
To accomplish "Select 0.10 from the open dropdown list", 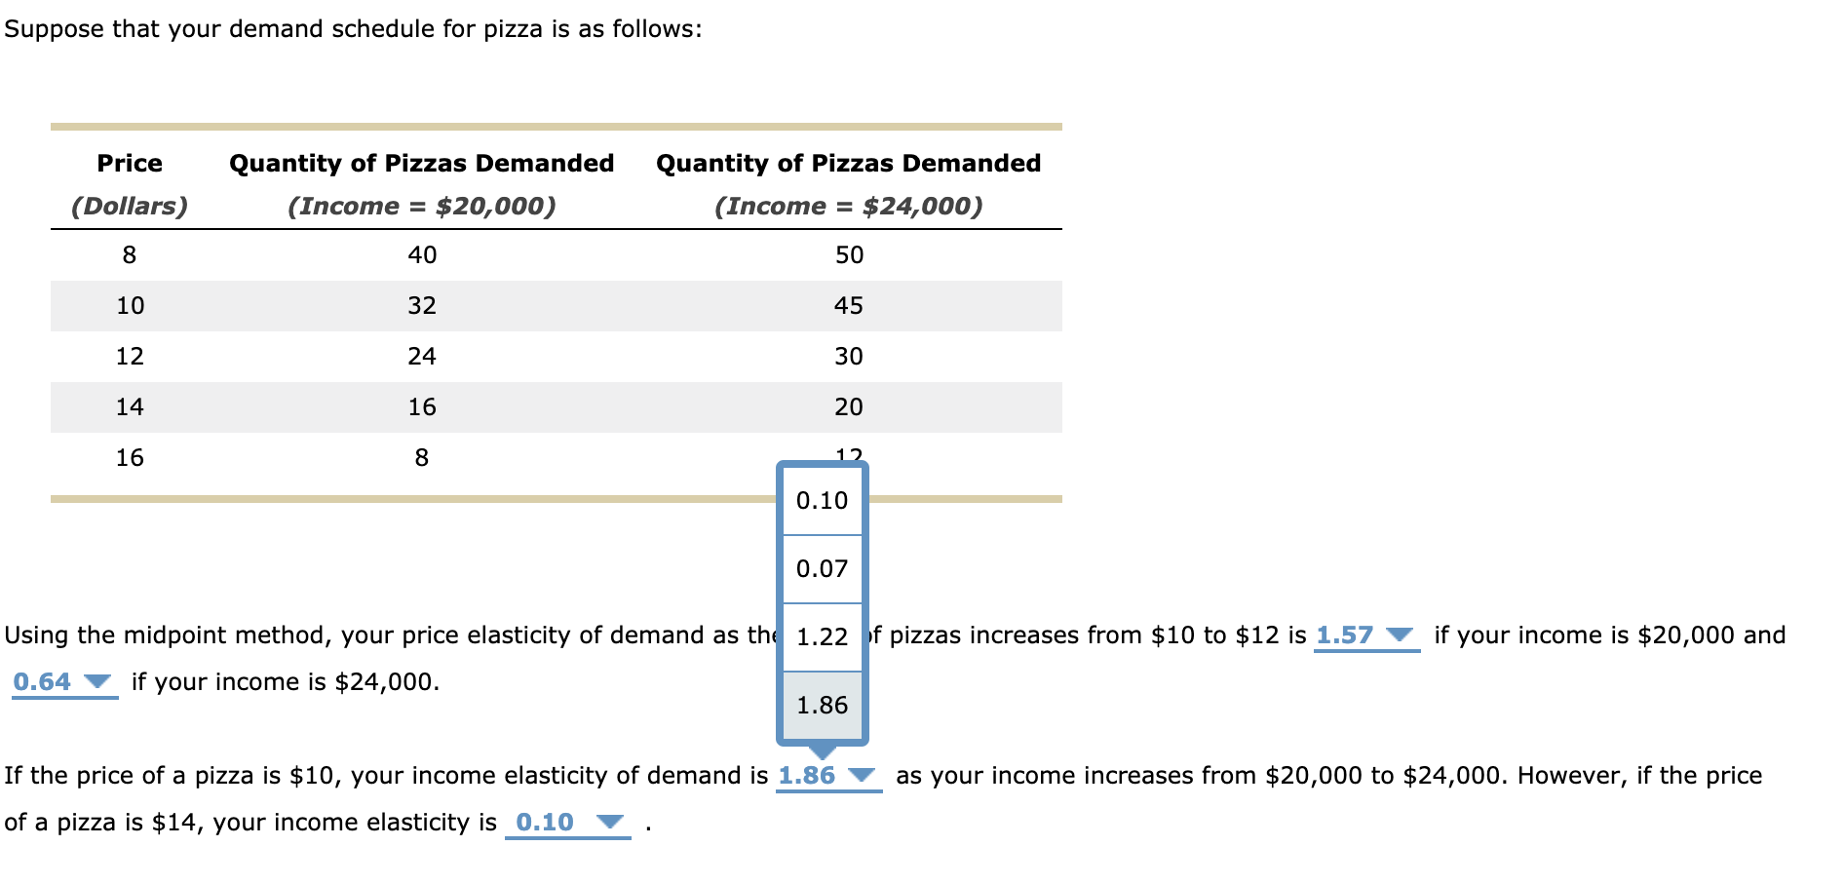I will coord(822,500).
